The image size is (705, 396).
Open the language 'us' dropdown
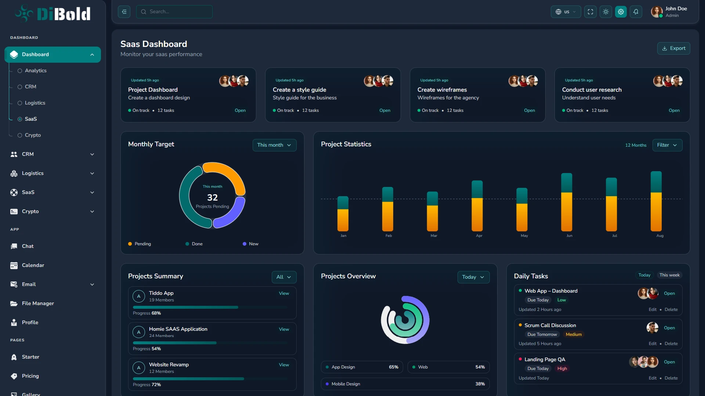(x=566, y=12)
